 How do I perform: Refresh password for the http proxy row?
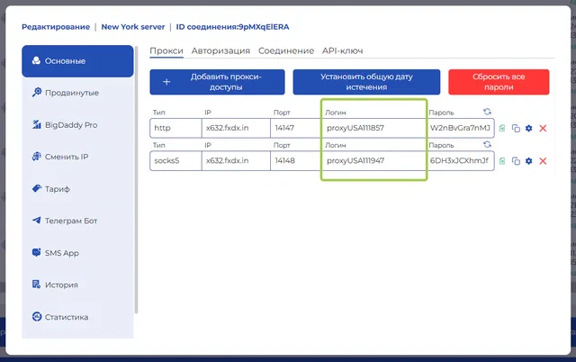[x=487, y=112]
